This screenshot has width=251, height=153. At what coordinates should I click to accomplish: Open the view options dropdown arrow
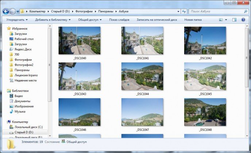point(226,20)
